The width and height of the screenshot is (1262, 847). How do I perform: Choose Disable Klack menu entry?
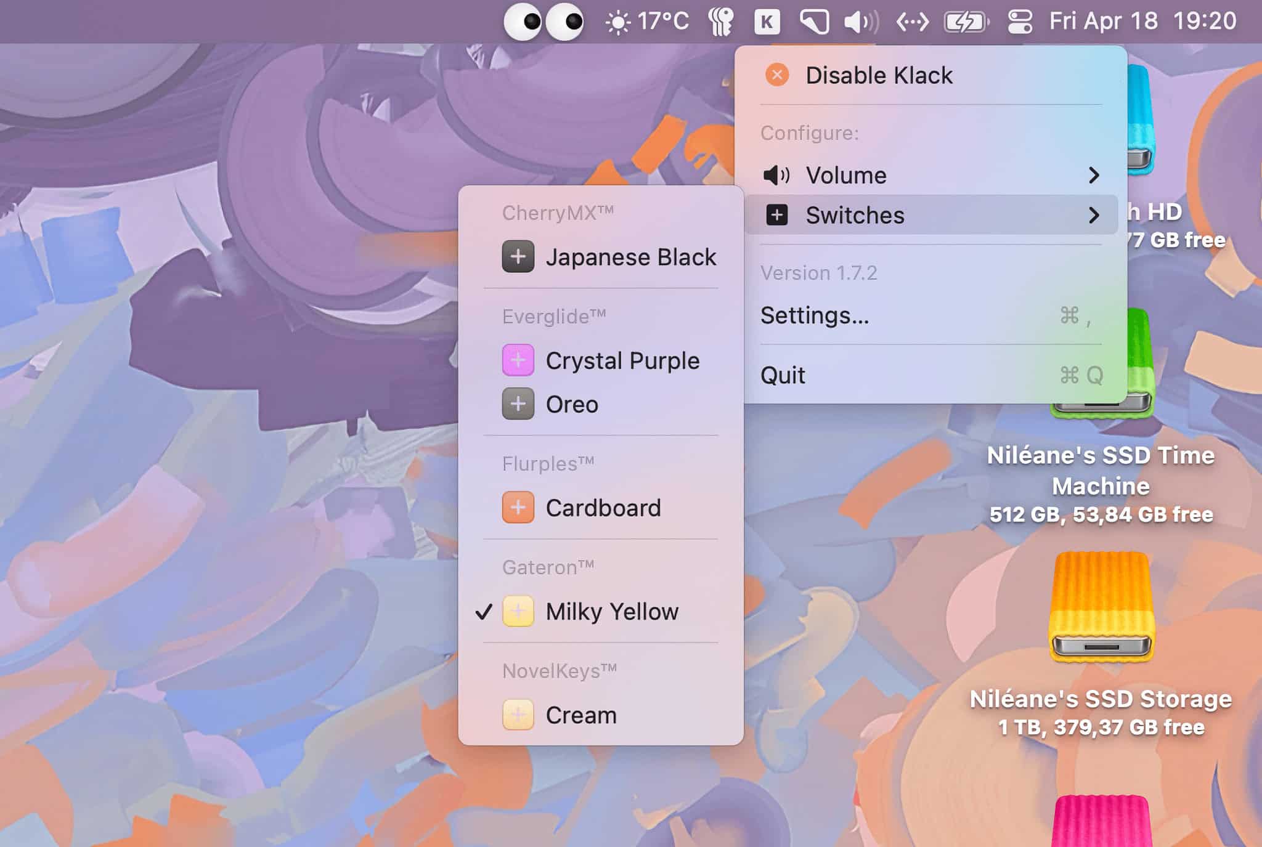click(x=931, y=75)
